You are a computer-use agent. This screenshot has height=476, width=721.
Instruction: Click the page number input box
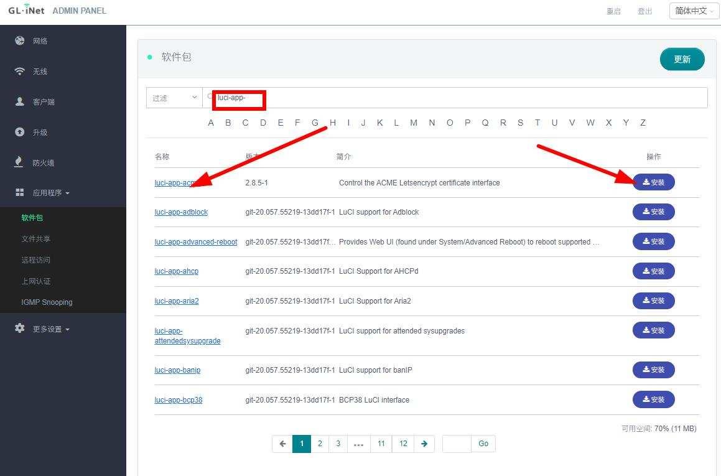click(457, 444)
